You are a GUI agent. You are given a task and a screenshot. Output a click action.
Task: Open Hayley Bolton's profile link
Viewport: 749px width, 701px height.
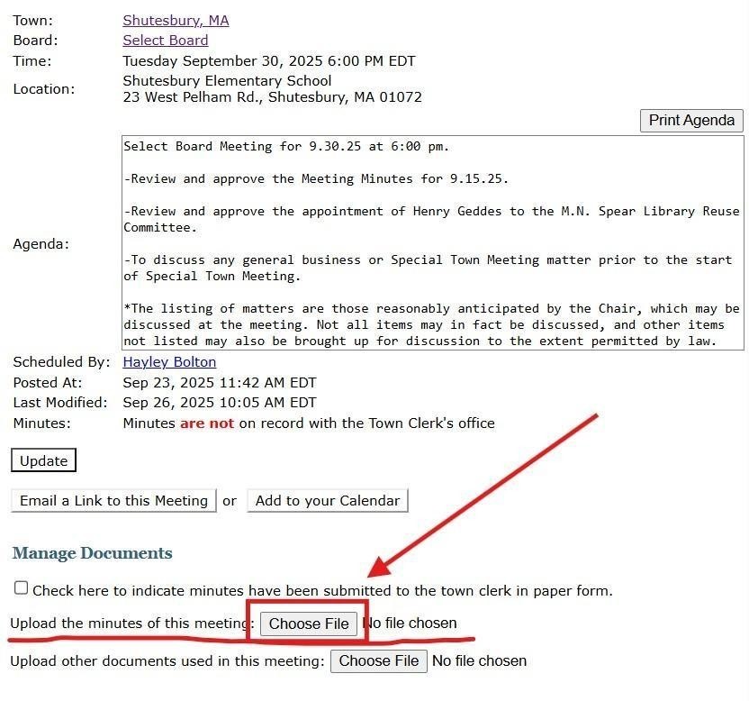click(x=169, y=362)
